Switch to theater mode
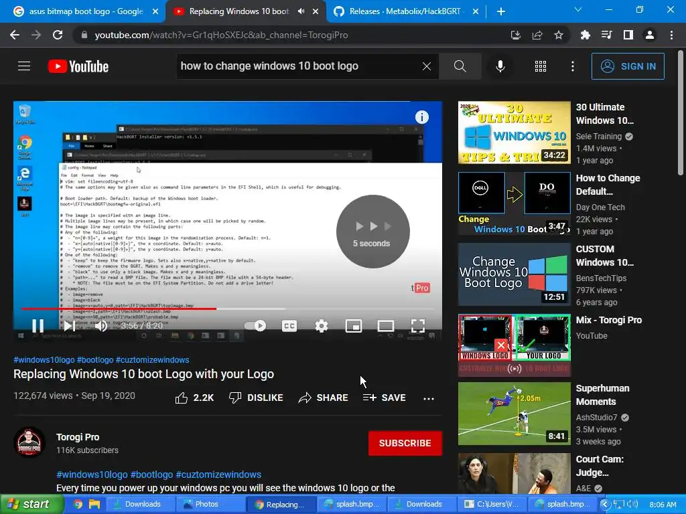 [385, 326]
